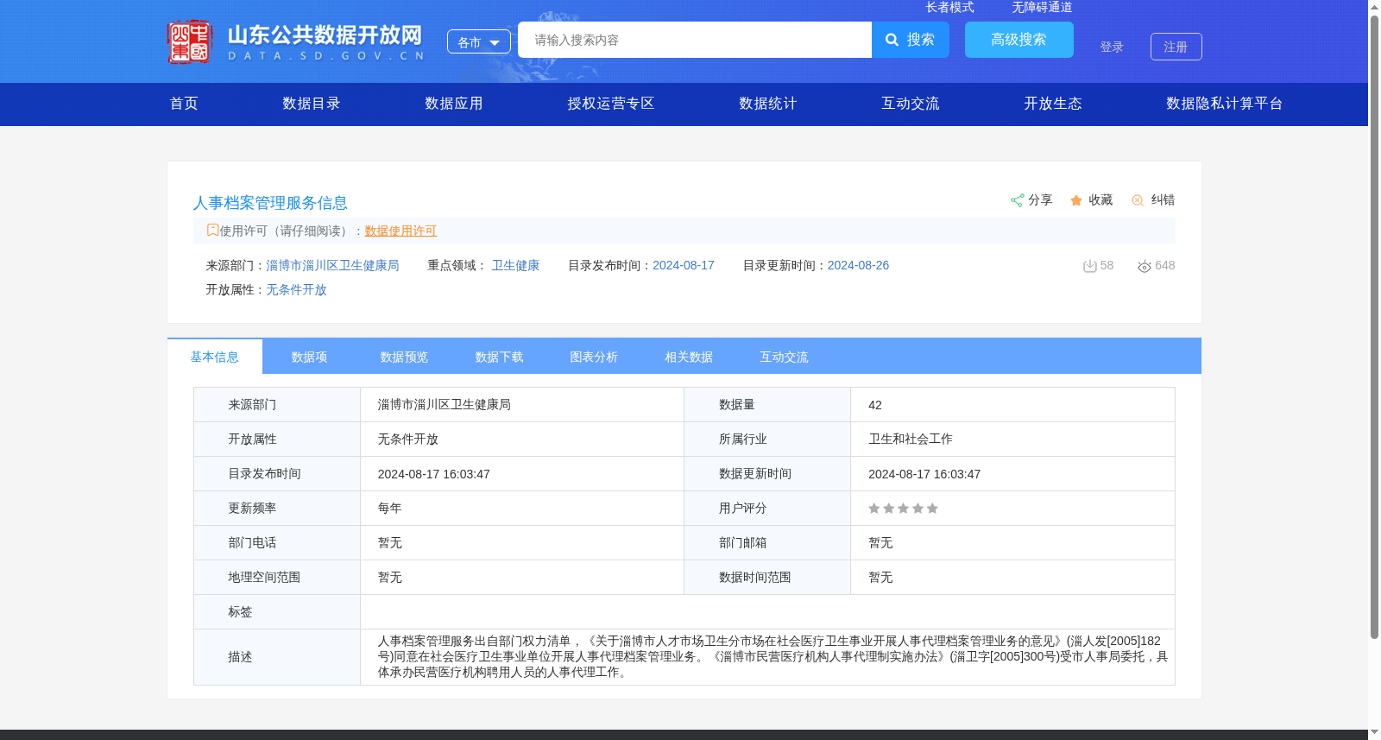This screenshot has width=1381, height=740.
Task: Click the title 人事档案管理服务信息
Action: click(270, 203)
